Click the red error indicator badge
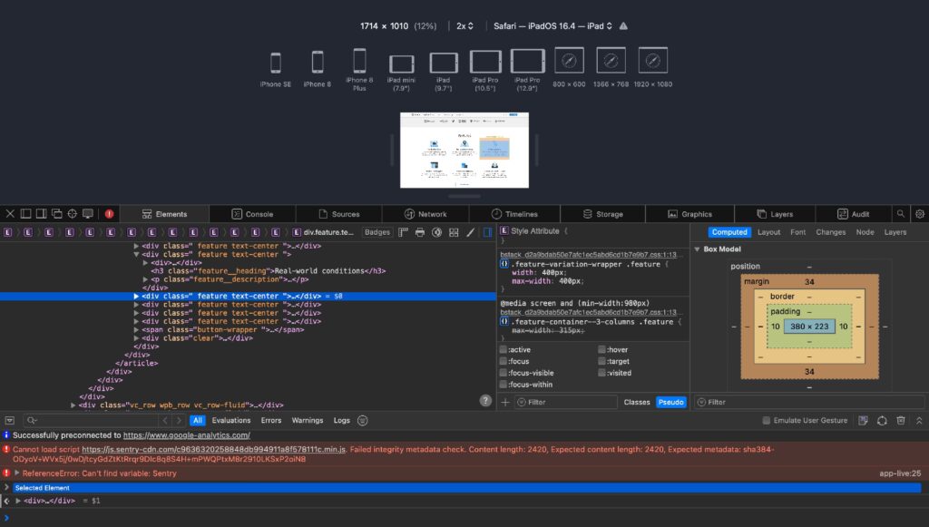This screenshot has width=929, height=527. coord(109,214)
